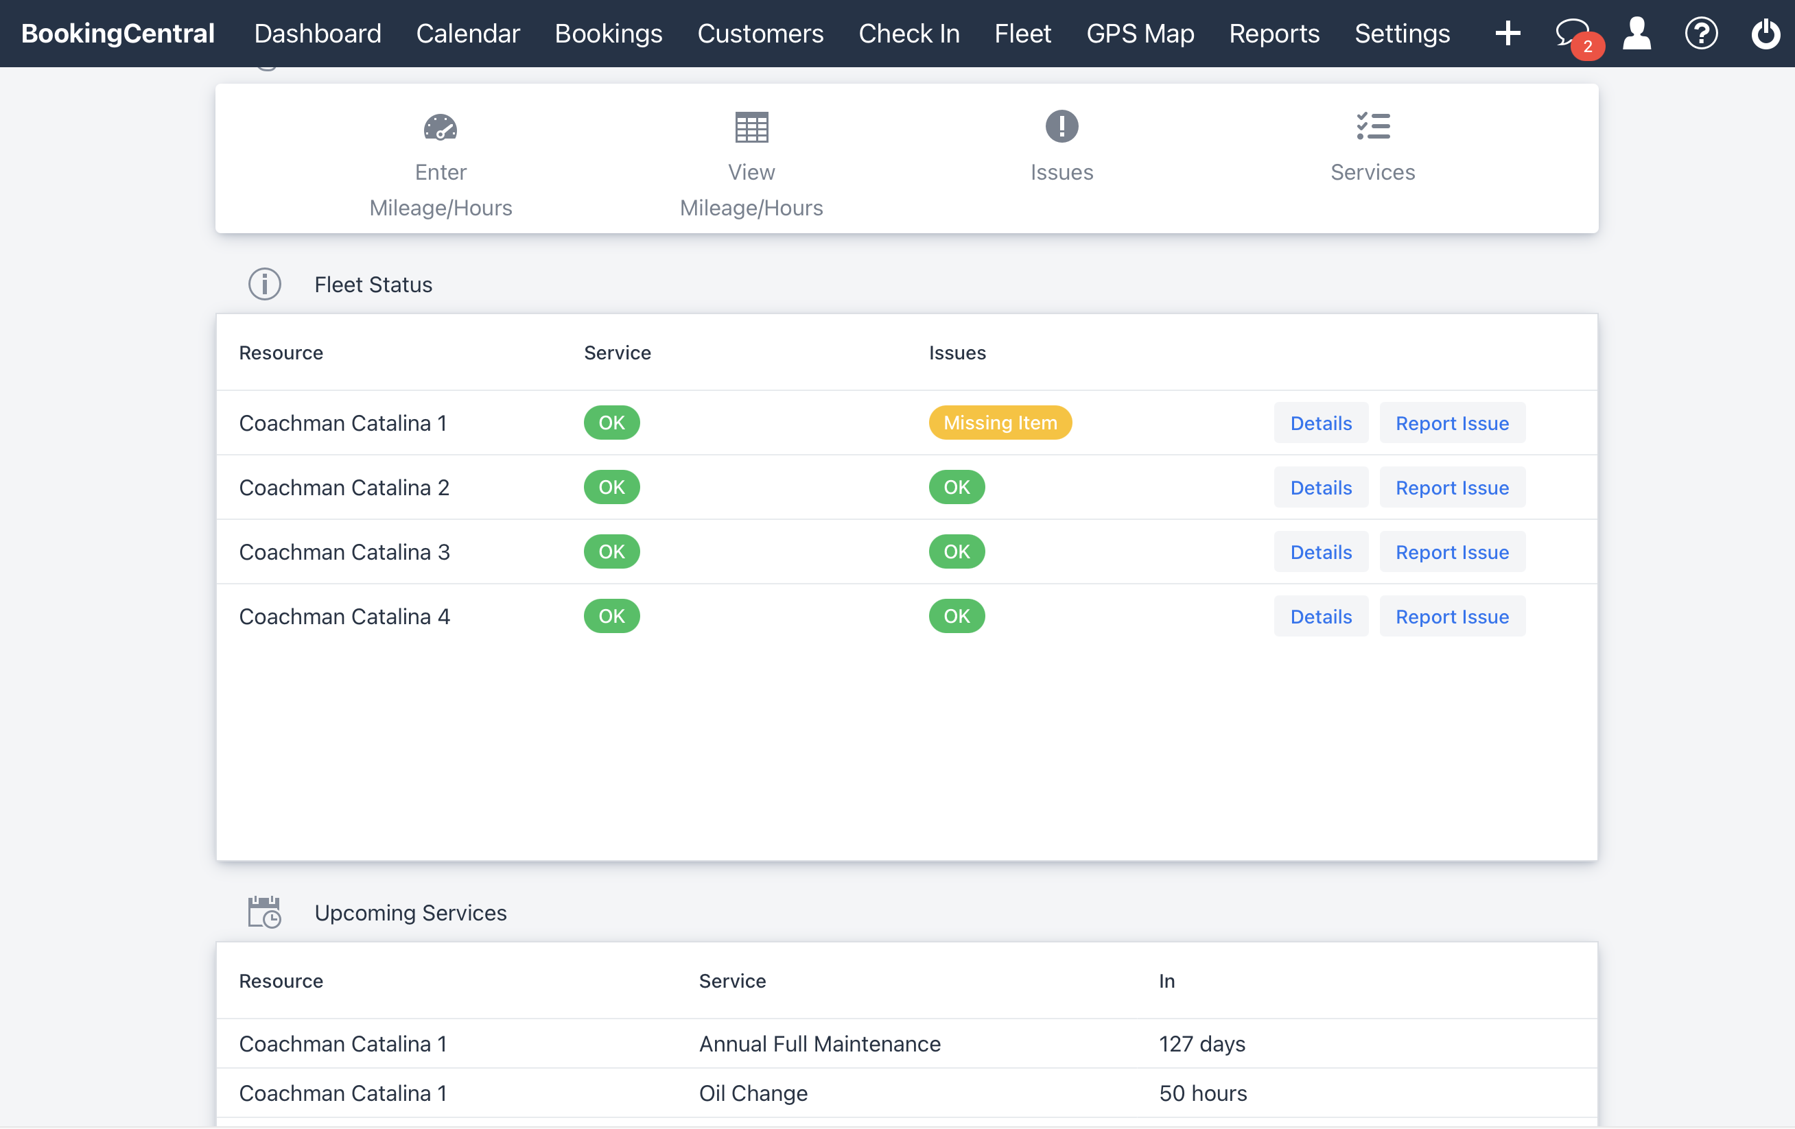Image resolution: width=1795 pixels, height=1129 pixels.
Task: Click Service OK badge for Coachman Catalina 3
Action: pyautogui.click(x=611, y=551)
